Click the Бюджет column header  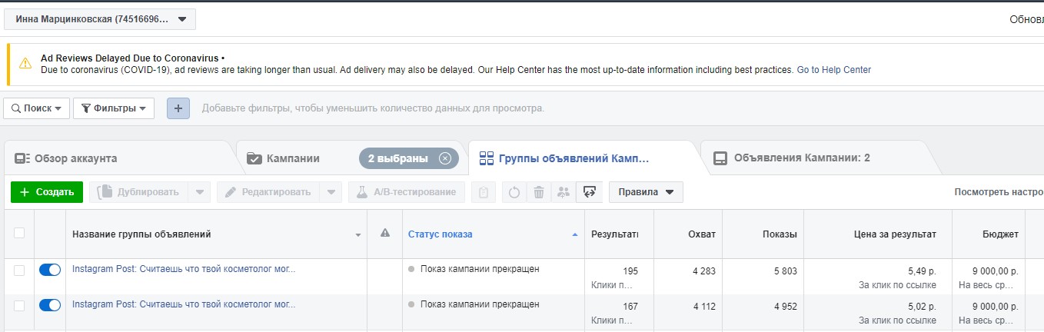(1000, 234)
